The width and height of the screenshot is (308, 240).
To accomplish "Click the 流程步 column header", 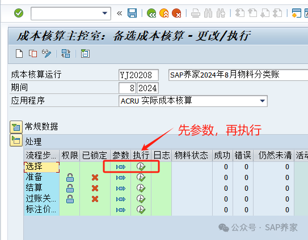I will tap(41, 156).
